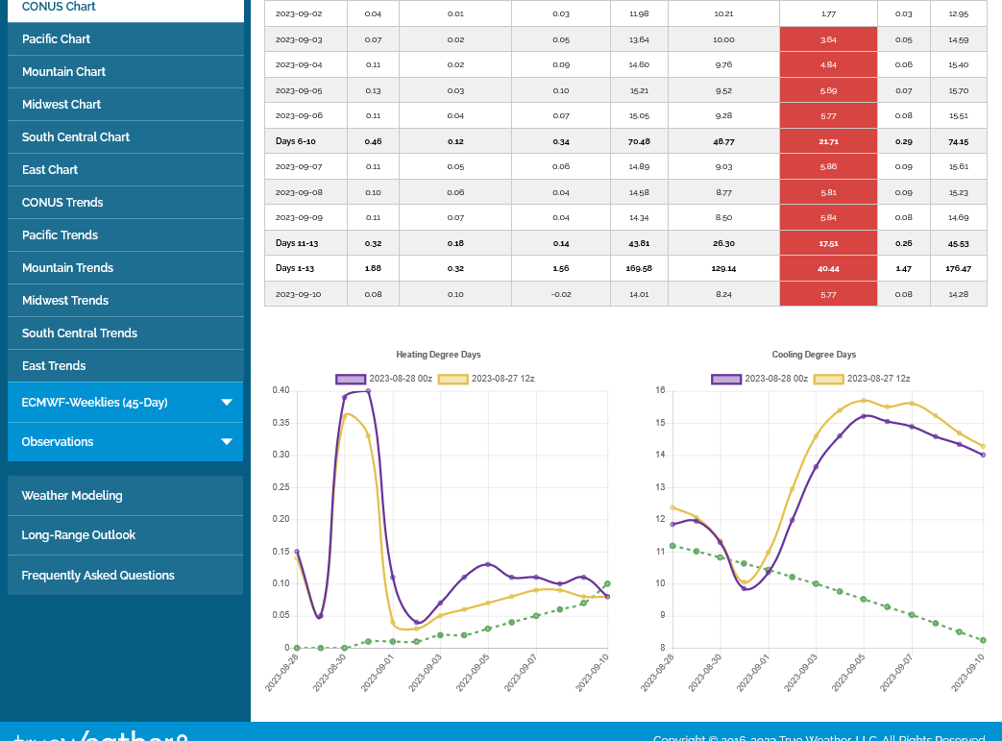Screen dimensions: 1002x741
Task: Open South Central Chart
Action: [x=126, y=136]
